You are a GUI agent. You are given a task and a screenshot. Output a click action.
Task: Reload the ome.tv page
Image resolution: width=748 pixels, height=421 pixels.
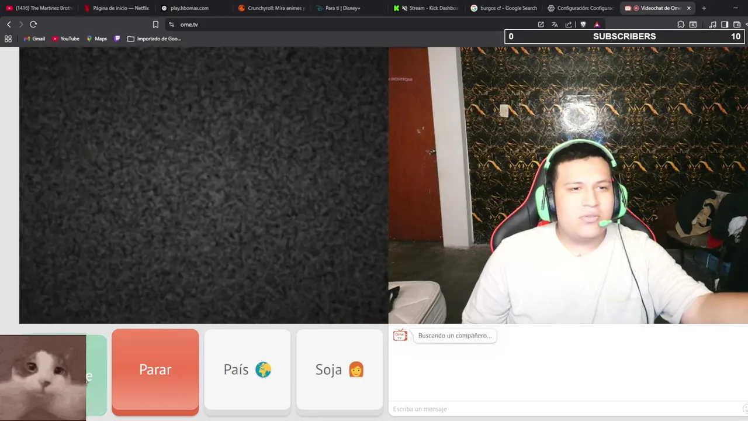coord(33,25)
